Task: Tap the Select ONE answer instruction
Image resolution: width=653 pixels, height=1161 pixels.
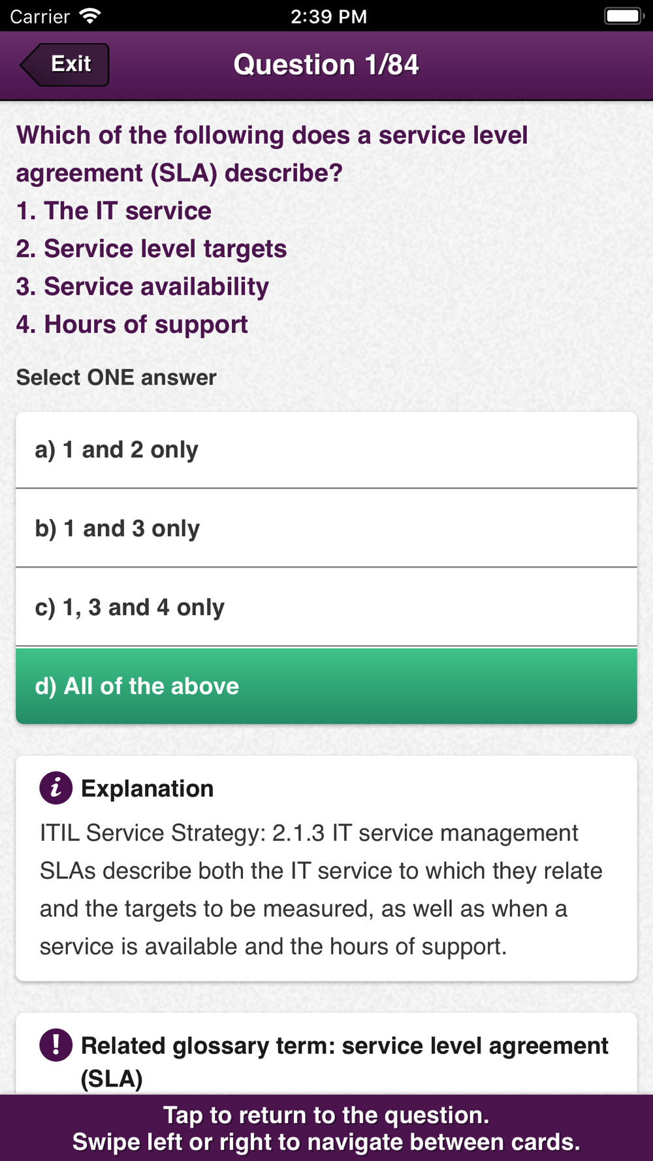Action: click(116, 377)
